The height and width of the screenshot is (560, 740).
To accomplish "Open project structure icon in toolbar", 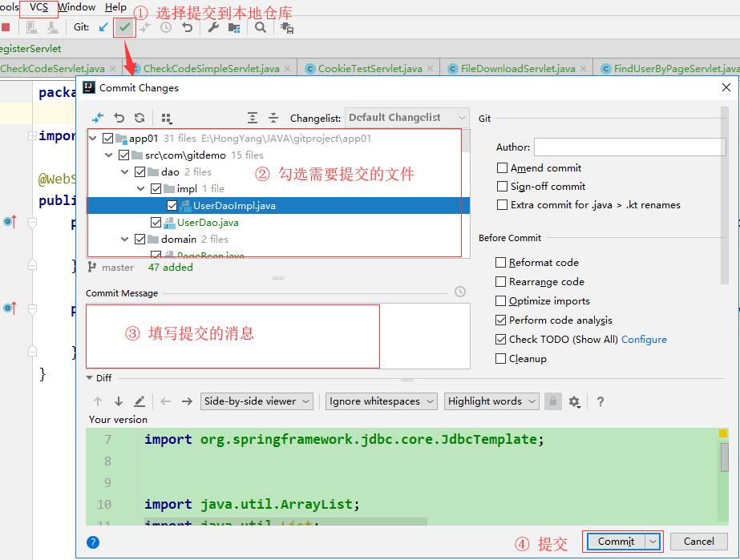I will (x=234, y=27).
